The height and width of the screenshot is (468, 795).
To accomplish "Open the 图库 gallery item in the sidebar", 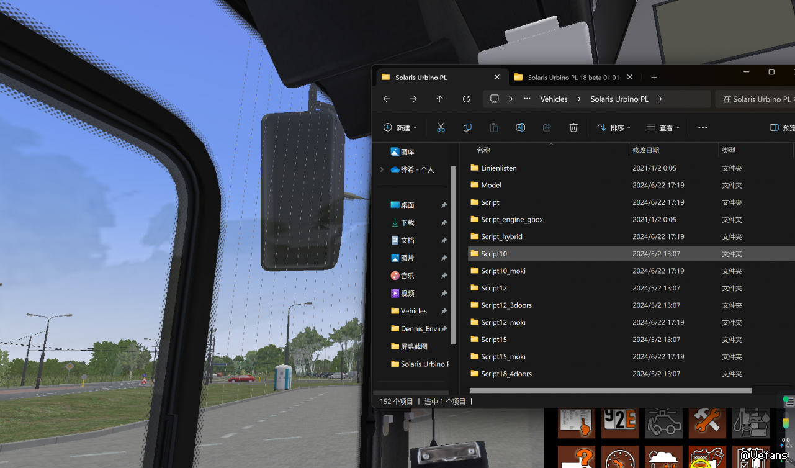I will (402, 151).
